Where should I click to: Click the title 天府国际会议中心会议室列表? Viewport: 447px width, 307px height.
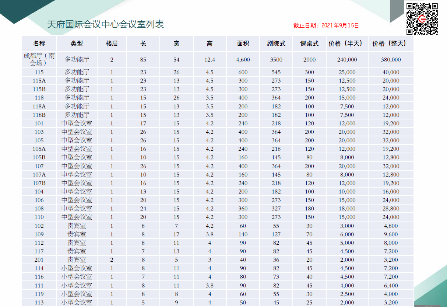click(x=106, y=24)
